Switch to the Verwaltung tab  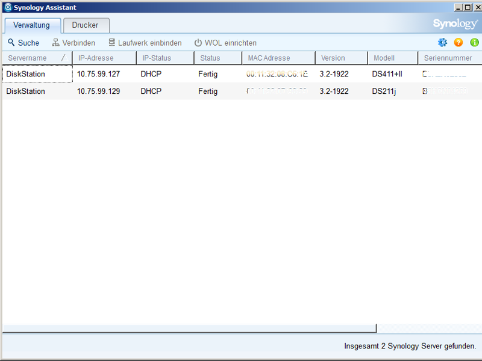32,25
